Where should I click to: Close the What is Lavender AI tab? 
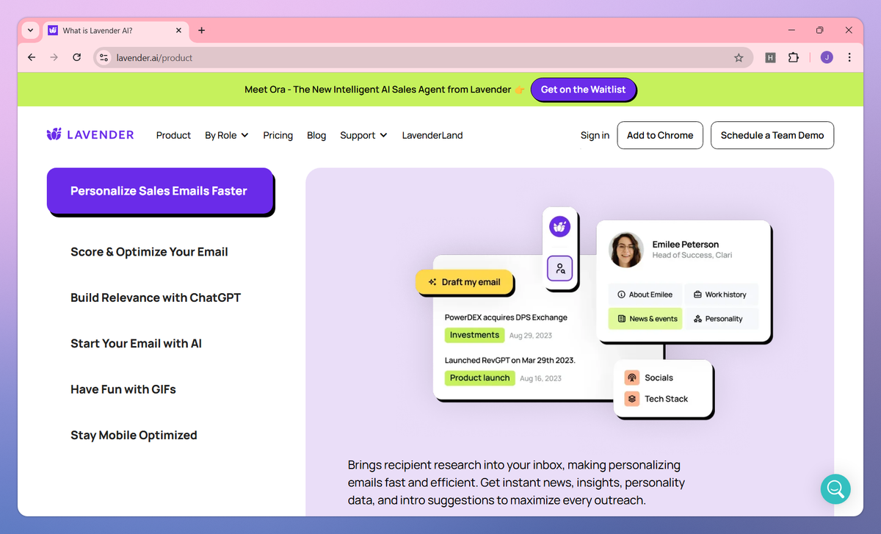[x=178, y=30]
